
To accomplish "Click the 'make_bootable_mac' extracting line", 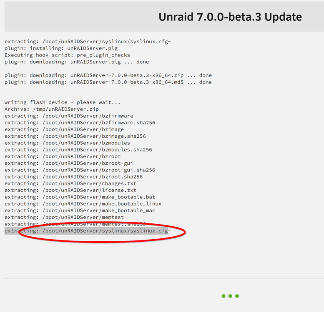I will [80, 211].
